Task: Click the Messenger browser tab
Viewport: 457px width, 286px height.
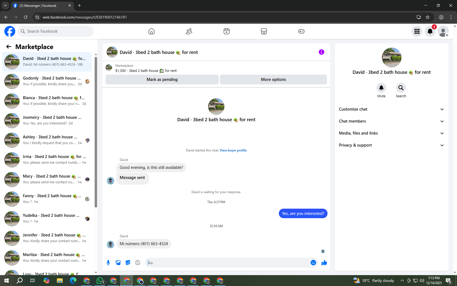Action: coord(42,5)
